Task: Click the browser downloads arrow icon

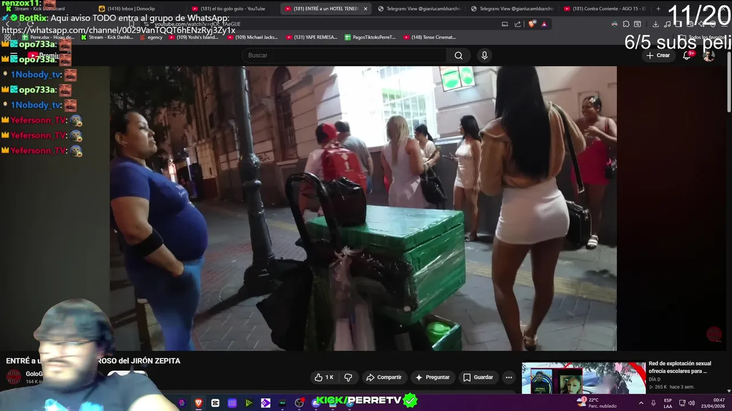Action: [x=655, y=24]
